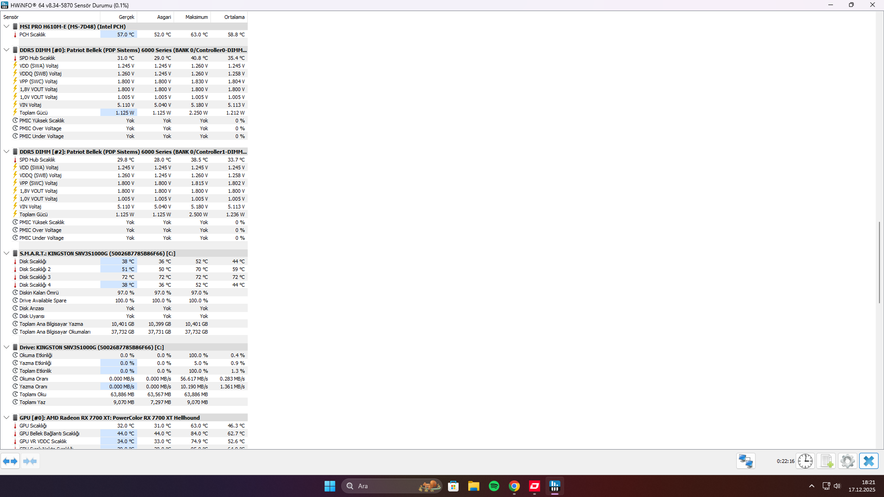
Task: Open Google Chrome from the taskbar
Action: point(514,486)
